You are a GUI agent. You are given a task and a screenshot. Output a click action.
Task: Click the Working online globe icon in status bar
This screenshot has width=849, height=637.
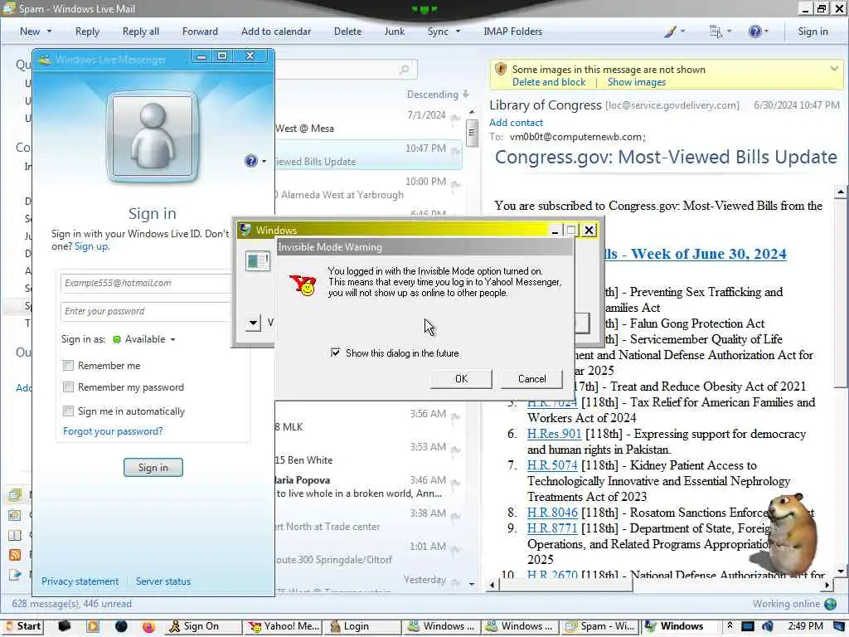(830, 604)
